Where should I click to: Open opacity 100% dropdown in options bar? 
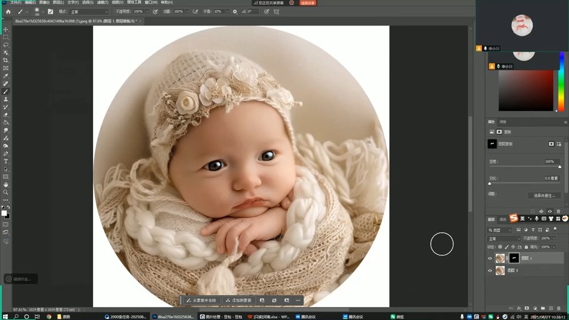147,12
